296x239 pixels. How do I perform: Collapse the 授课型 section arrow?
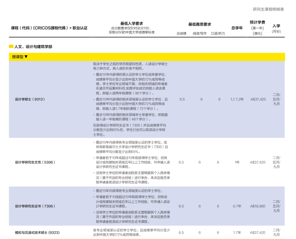pyautogui.click(x=26, y=56)
